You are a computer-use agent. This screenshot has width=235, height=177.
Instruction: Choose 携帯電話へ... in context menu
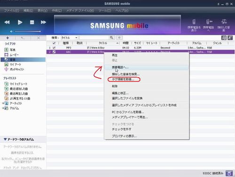click(x=147, y=67)
